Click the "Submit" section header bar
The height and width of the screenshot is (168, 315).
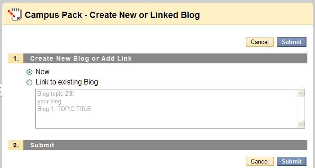point(165,145)
